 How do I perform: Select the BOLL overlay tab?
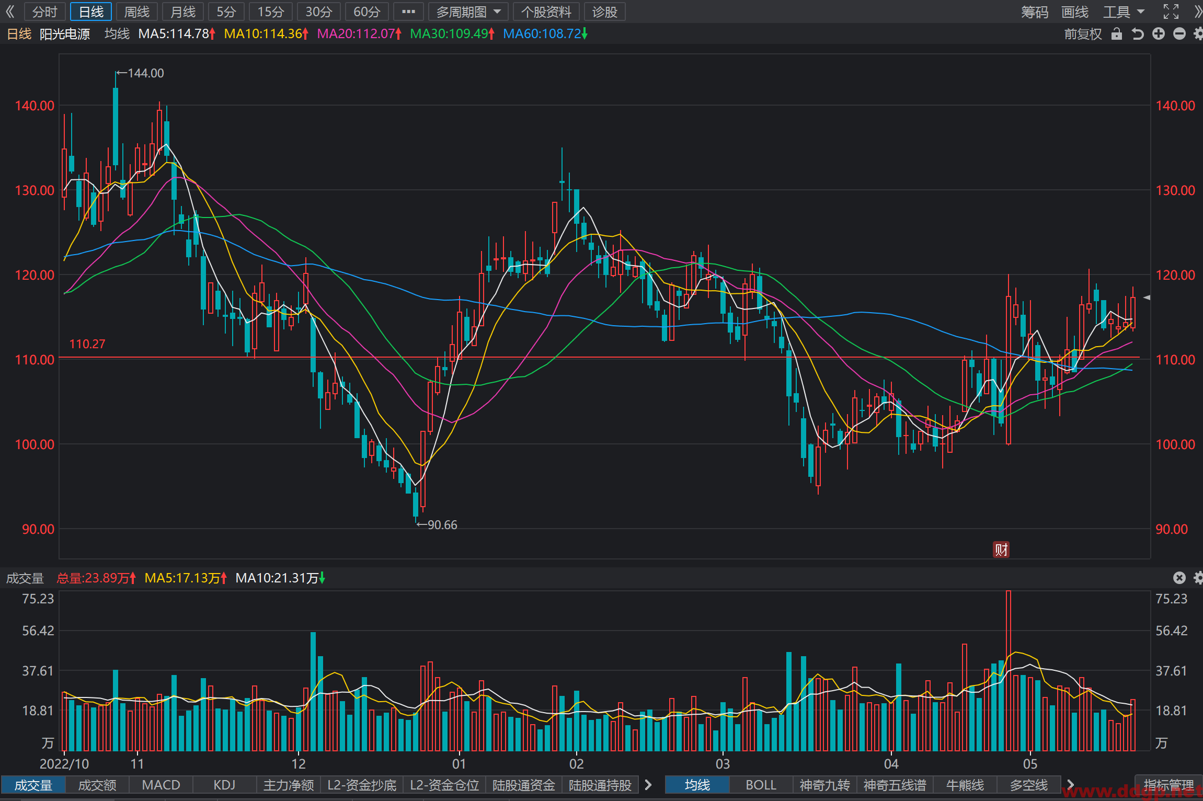click(761, 785)
